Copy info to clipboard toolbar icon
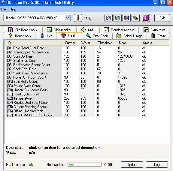173x171 pixels. (x=108, y=18)
